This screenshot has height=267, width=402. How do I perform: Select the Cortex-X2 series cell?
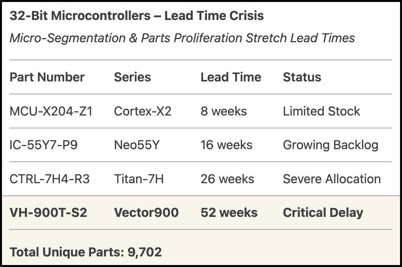tap(142, 111)
